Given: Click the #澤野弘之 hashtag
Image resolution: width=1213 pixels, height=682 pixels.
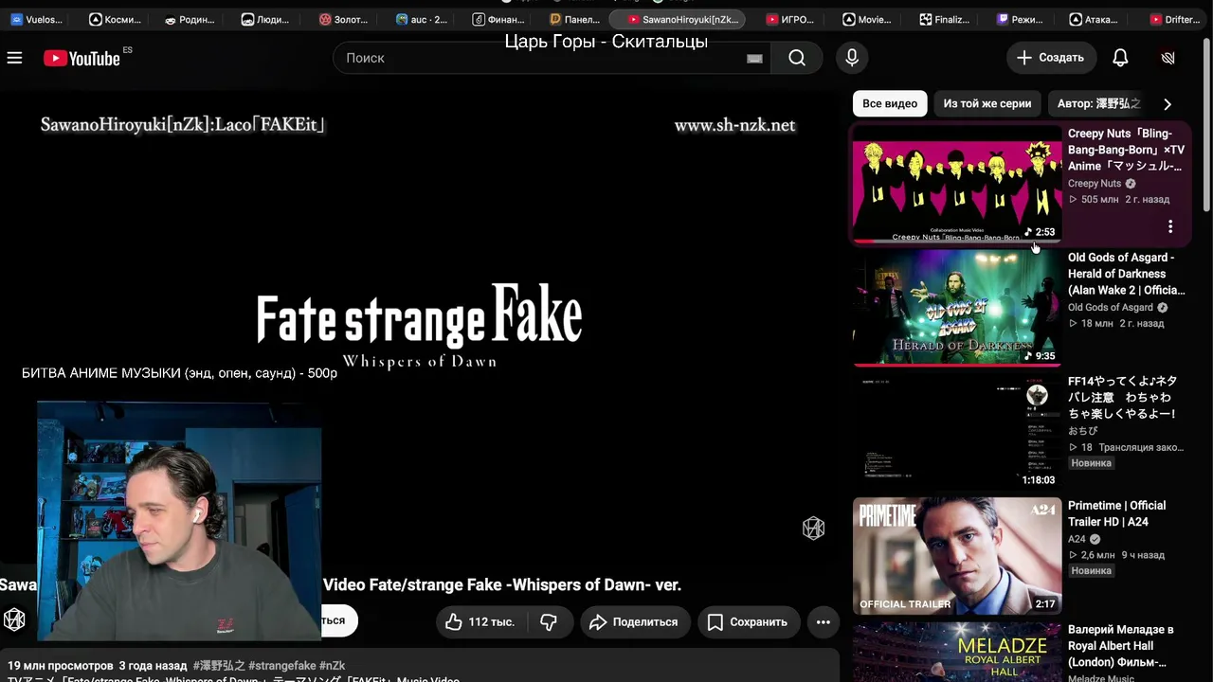Looking at the screenshot, I should pos(219,666).
